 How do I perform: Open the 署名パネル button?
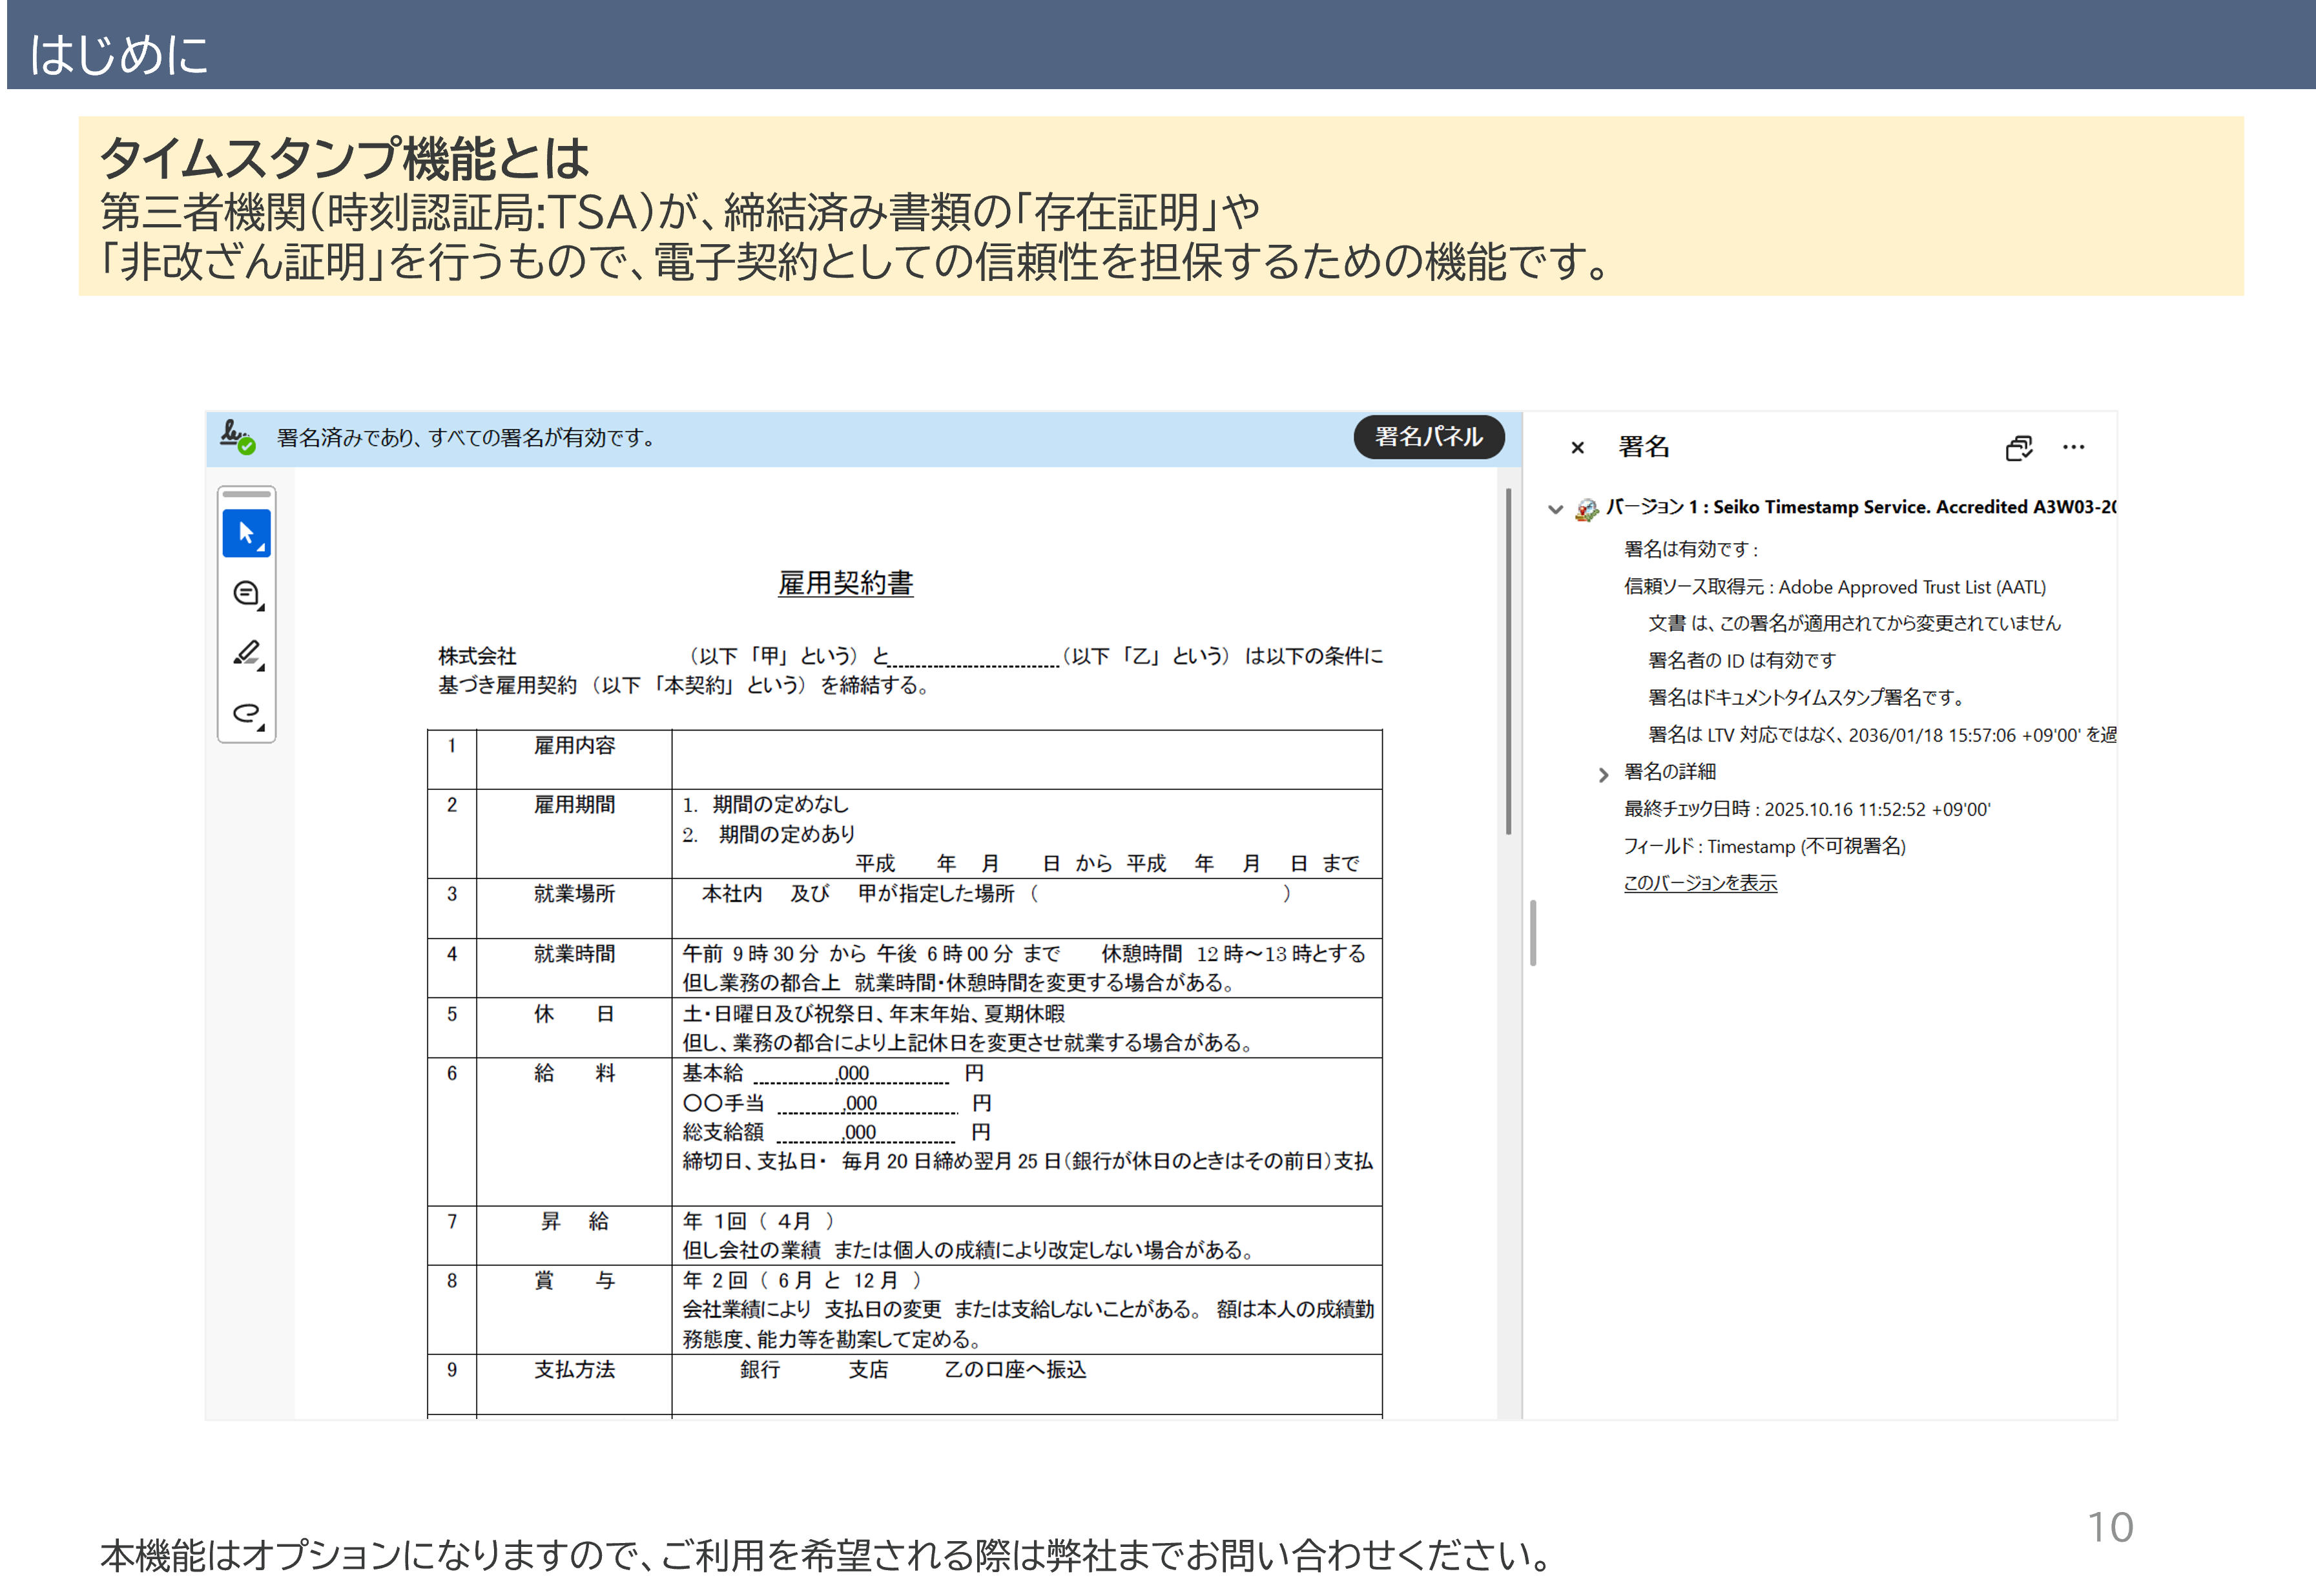click(x=1428, y=437)
